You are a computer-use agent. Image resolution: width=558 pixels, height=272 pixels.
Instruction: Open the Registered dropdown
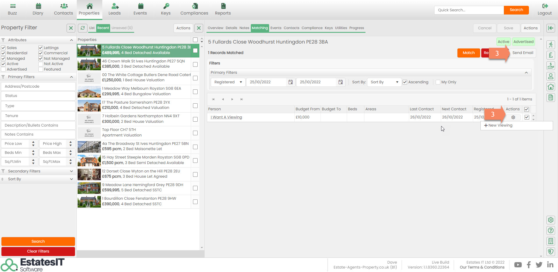click(228, 82)
